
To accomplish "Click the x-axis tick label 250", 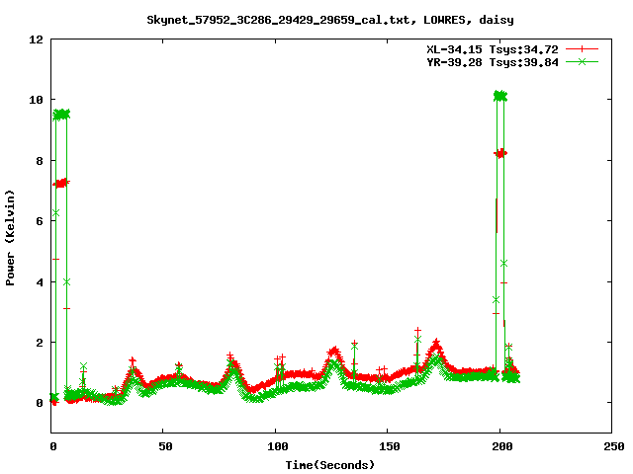I will [x=613, y=446].
